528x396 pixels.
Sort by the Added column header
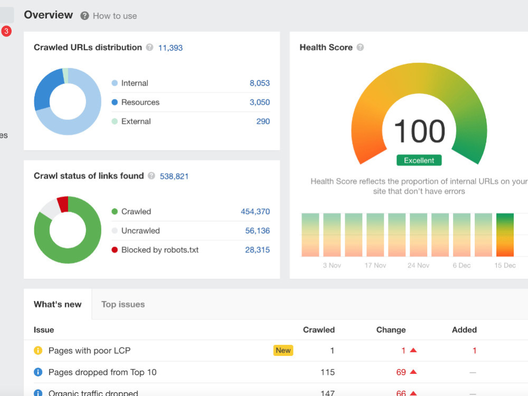point(464,329)
